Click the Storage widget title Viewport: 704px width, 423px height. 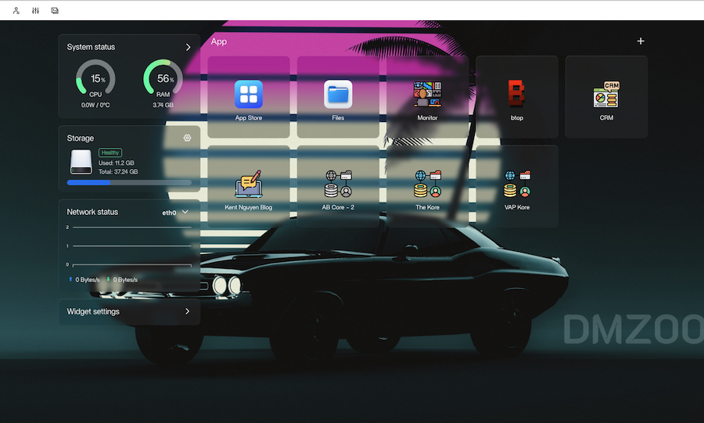click(x=81, y=138)
